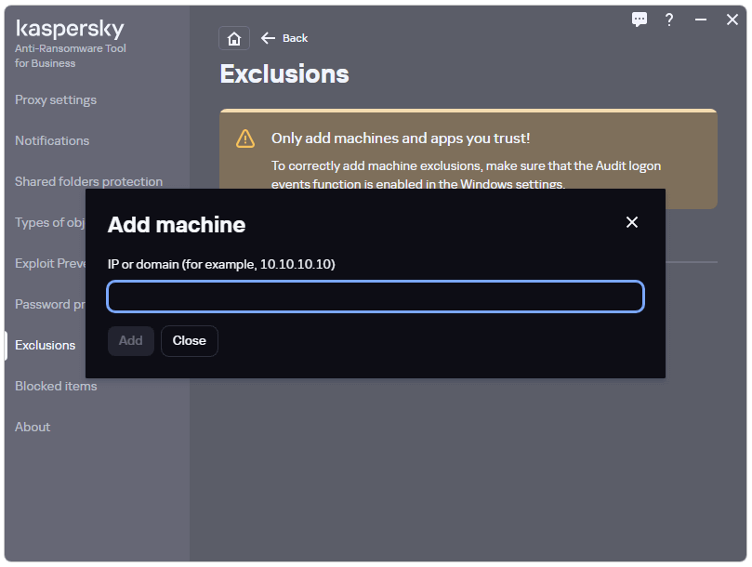
Task: Click the disabled Add button
Action: (130, 341)
